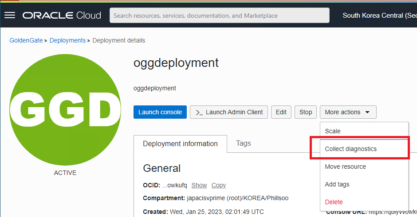This screenshot has width=417, height=217.
Task: Show the full OCID value
Action: point(199,185)
